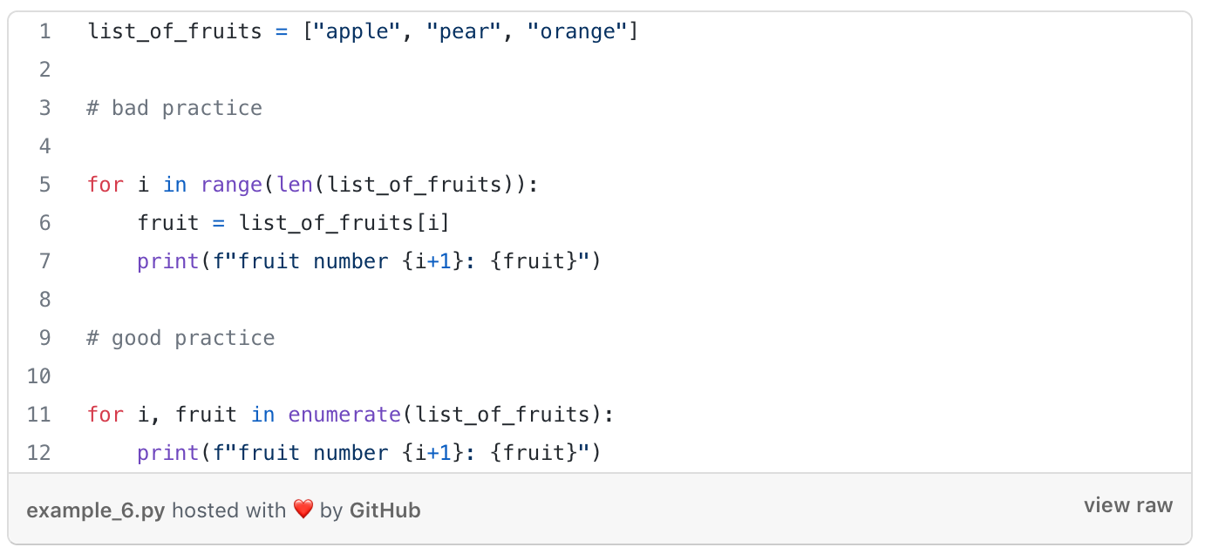The height and width of the screenshot is (554, 1205).
Task: Click the range keyword on line 5
Action: coord(231,185)
